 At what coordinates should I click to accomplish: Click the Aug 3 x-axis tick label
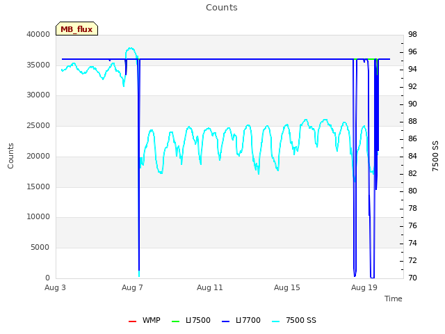tap(55, 287)
